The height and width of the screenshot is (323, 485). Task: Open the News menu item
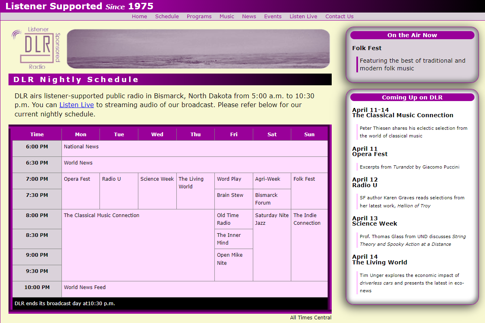pyautogui.click(x=249, y=16)
